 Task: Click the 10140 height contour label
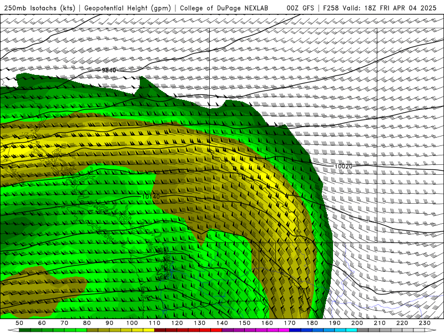click(151, 196)
